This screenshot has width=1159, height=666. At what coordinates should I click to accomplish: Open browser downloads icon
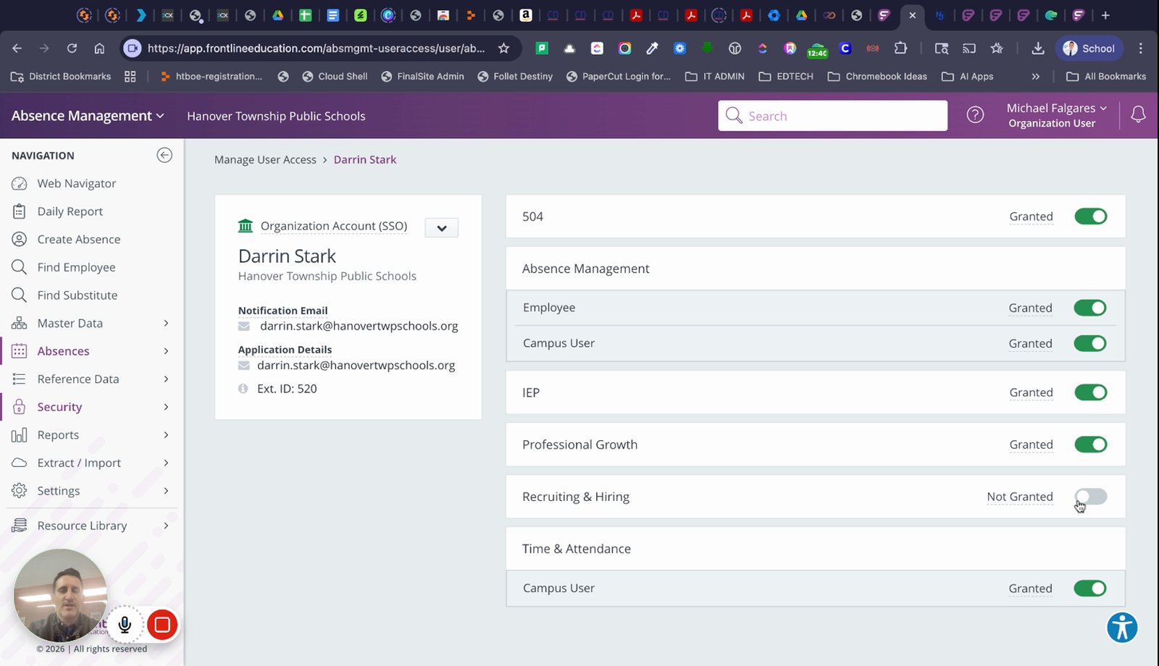(x=1037, y=49)
